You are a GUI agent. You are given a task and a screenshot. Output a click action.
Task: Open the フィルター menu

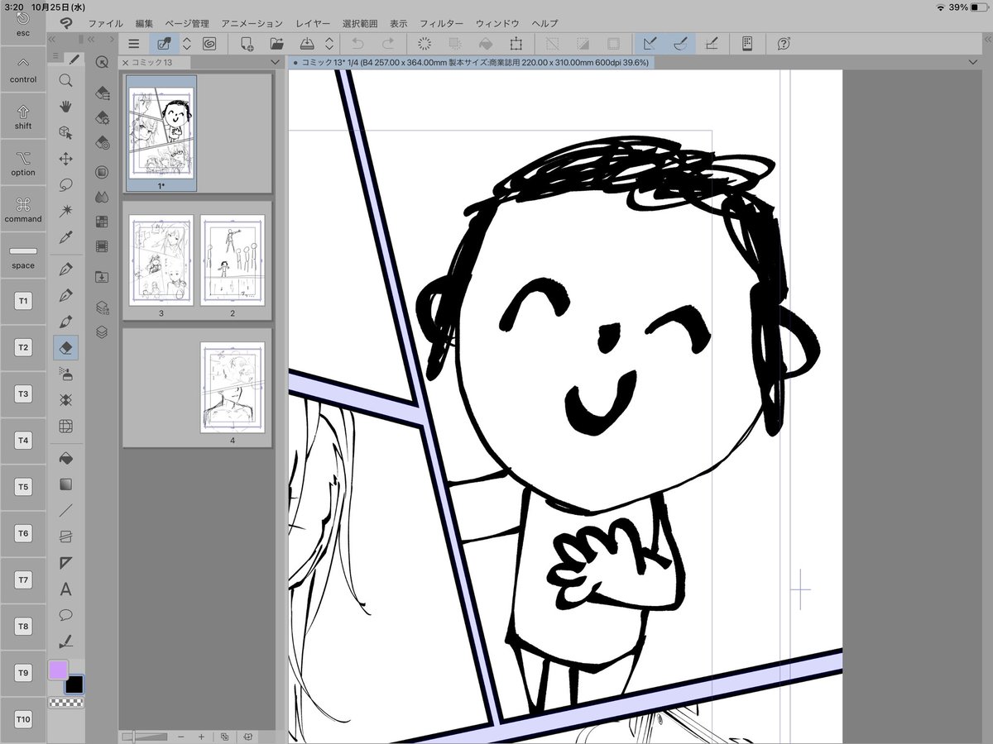(x=441, y=23)
